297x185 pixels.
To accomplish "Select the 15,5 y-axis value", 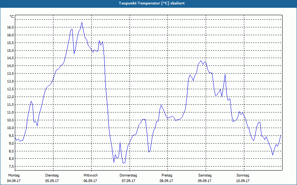I will tap(10, 43).
